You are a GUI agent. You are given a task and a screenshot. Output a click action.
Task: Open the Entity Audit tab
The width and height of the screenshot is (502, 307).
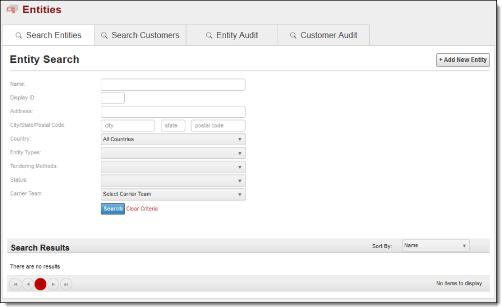click(232, 35)
